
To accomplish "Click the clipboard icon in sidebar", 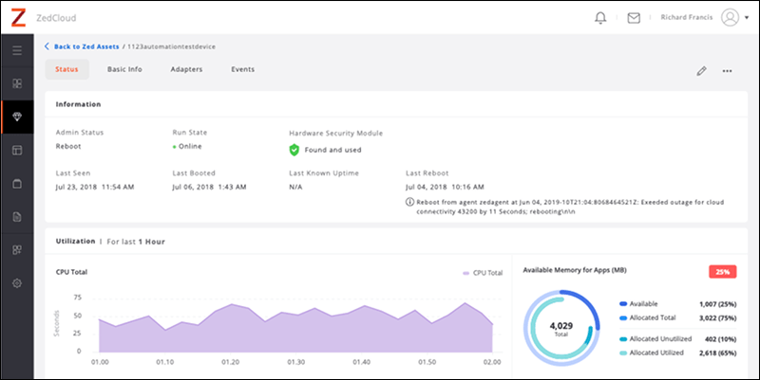I will (x=17, y=184).
